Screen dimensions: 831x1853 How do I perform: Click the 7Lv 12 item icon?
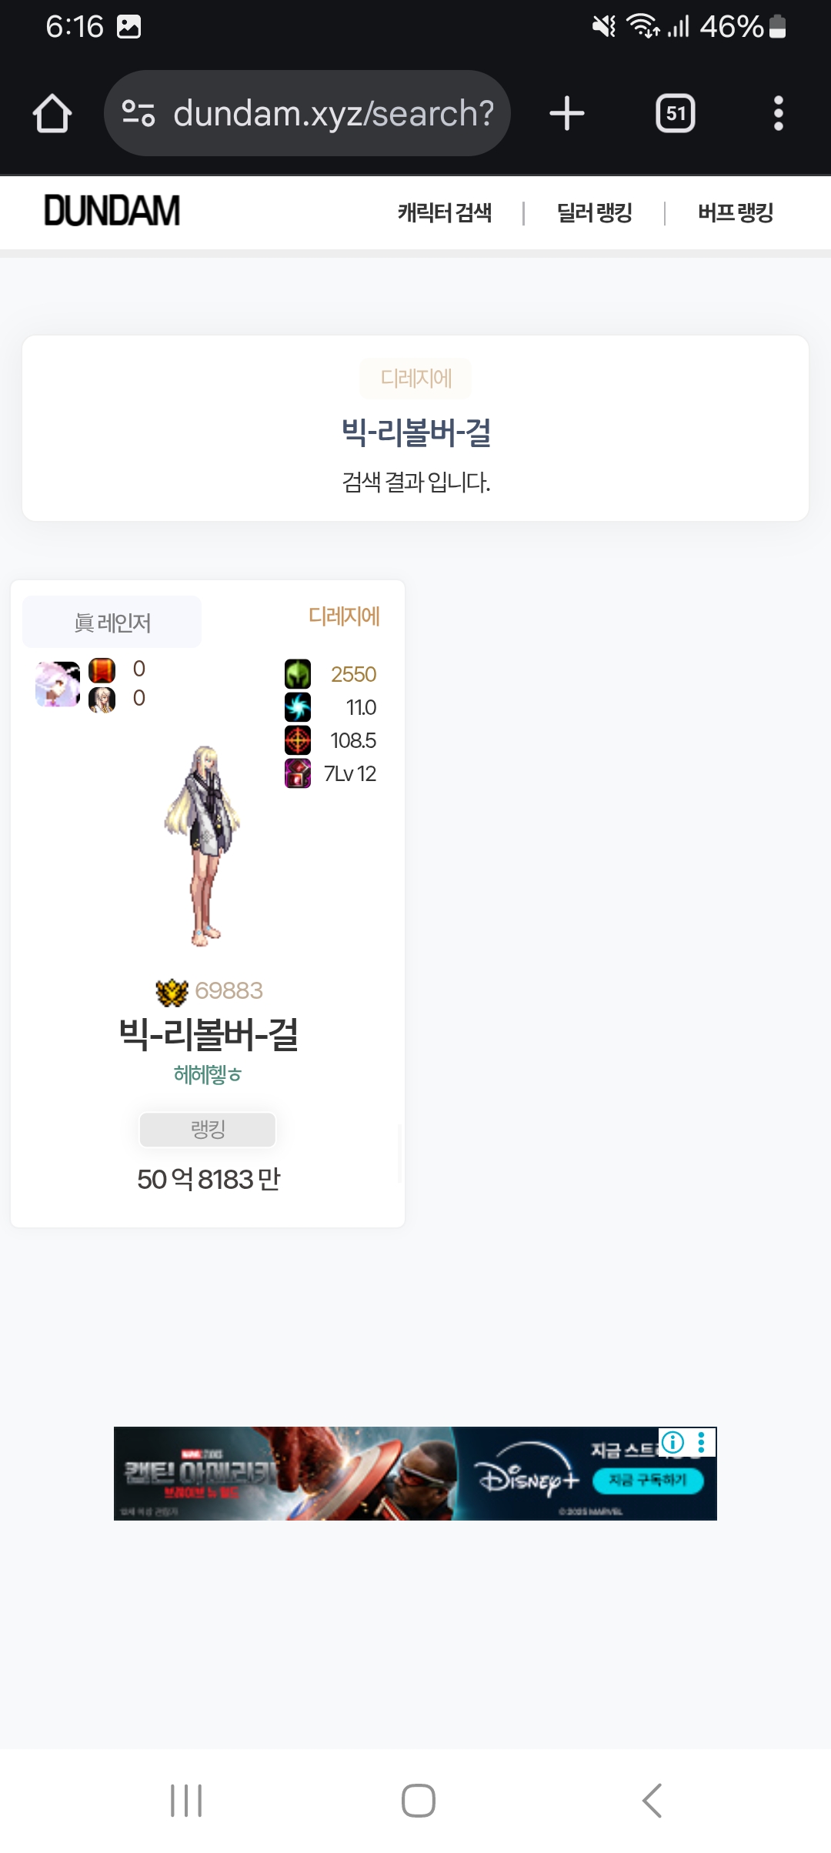pyautogui.click(x=298, y=773)
